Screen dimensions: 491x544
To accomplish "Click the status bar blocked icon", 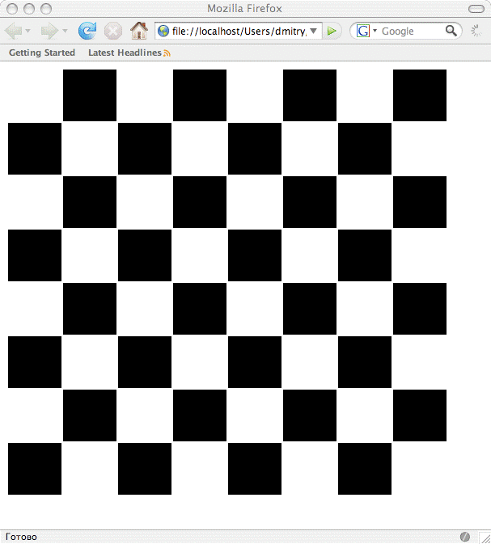I will click(465, 537).
